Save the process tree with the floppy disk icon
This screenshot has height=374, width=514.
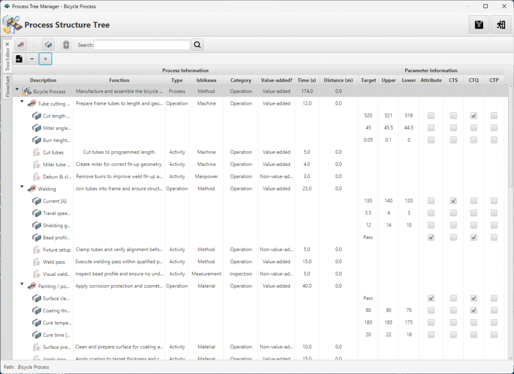point(479,25)
